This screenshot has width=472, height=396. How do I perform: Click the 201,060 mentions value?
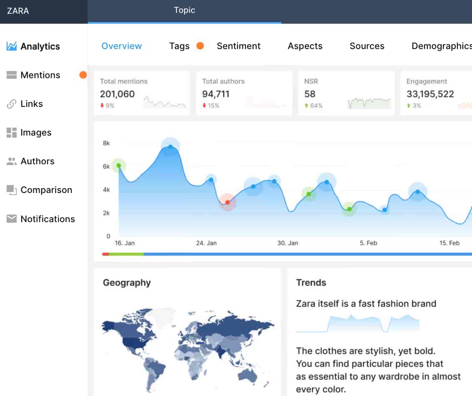pyautogui.click(x=117, y=94)
